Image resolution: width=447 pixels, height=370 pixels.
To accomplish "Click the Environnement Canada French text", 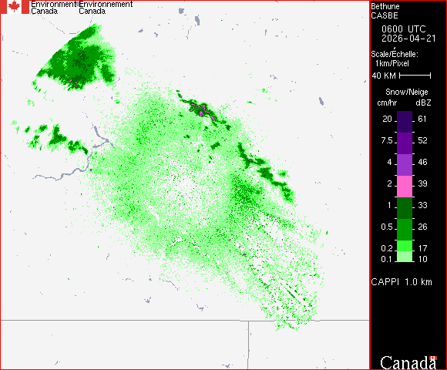I will pos(106,8).
